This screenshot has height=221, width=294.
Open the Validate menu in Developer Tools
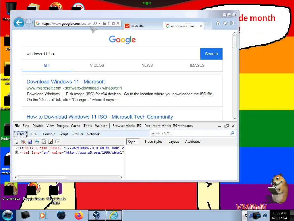[101, 126]
